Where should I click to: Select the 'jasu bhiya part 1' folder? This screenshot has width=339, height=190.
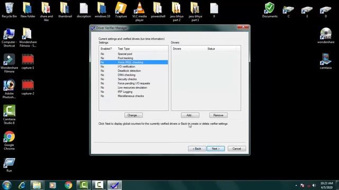[x=195, y=12]
